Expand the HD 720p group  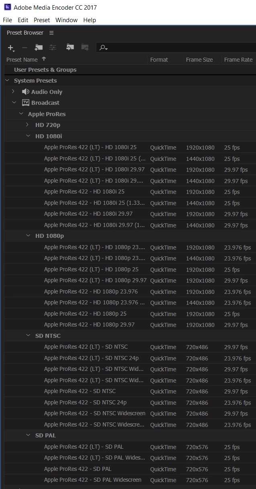point(27,125)
